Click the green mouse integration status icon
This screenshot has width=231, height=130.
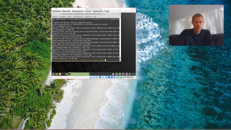tap(118, 77)
